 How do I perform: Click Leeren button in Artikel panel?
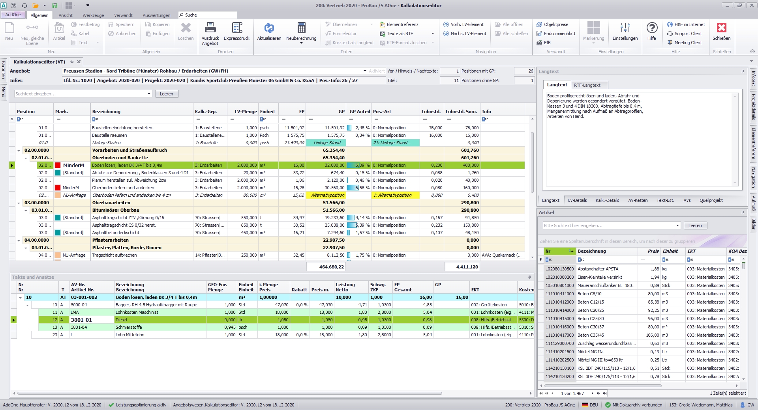pos(695,225)
